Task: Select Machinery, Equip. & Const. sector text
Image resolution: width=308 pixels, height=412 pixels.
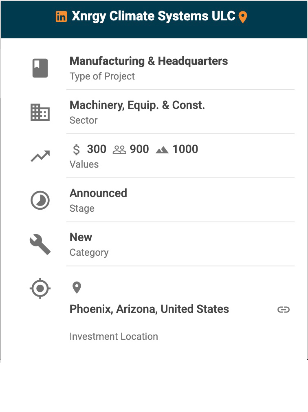Action: coord(137,105)
